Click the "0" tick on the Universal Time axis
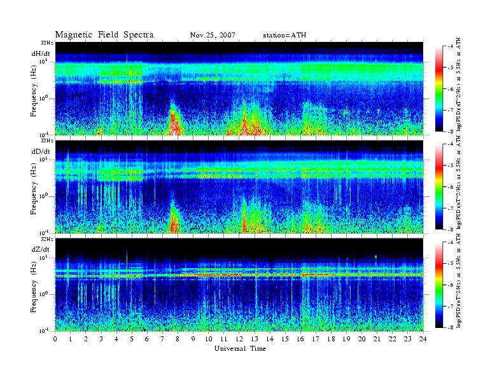Image resolution: width=504 pixels, height=389 pixels. tap(55, 339)
